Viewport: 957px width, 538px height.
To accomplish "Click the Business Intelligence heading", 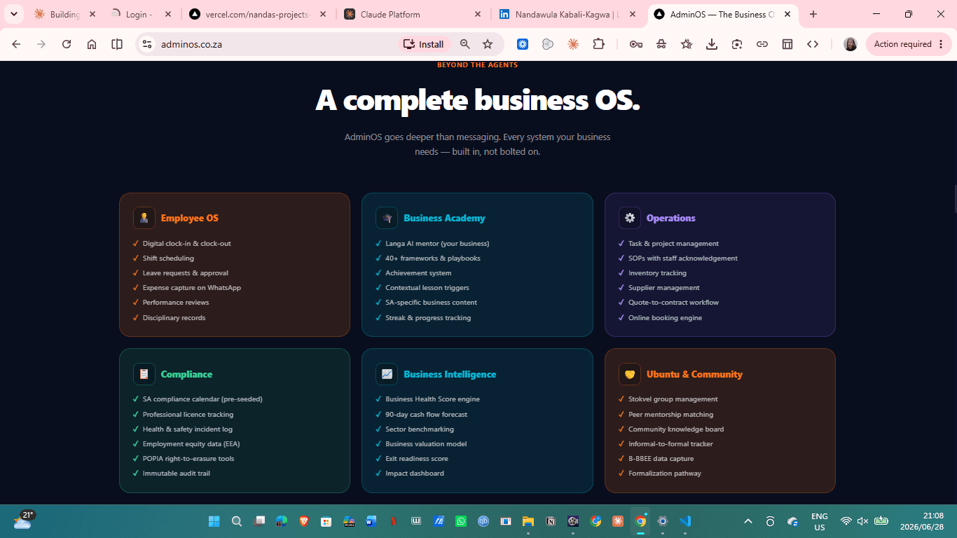I will point(450,374).
